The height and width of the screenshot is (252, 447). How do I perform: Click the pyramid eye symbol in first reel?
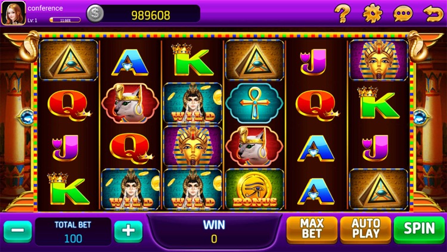point(69,60)
